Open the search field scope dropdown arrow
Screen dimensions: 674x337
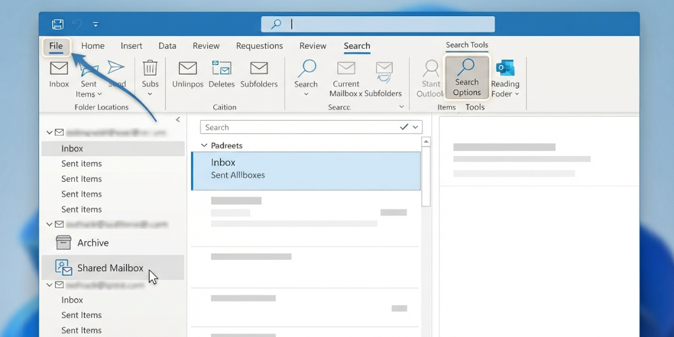[x=416, y=127]
